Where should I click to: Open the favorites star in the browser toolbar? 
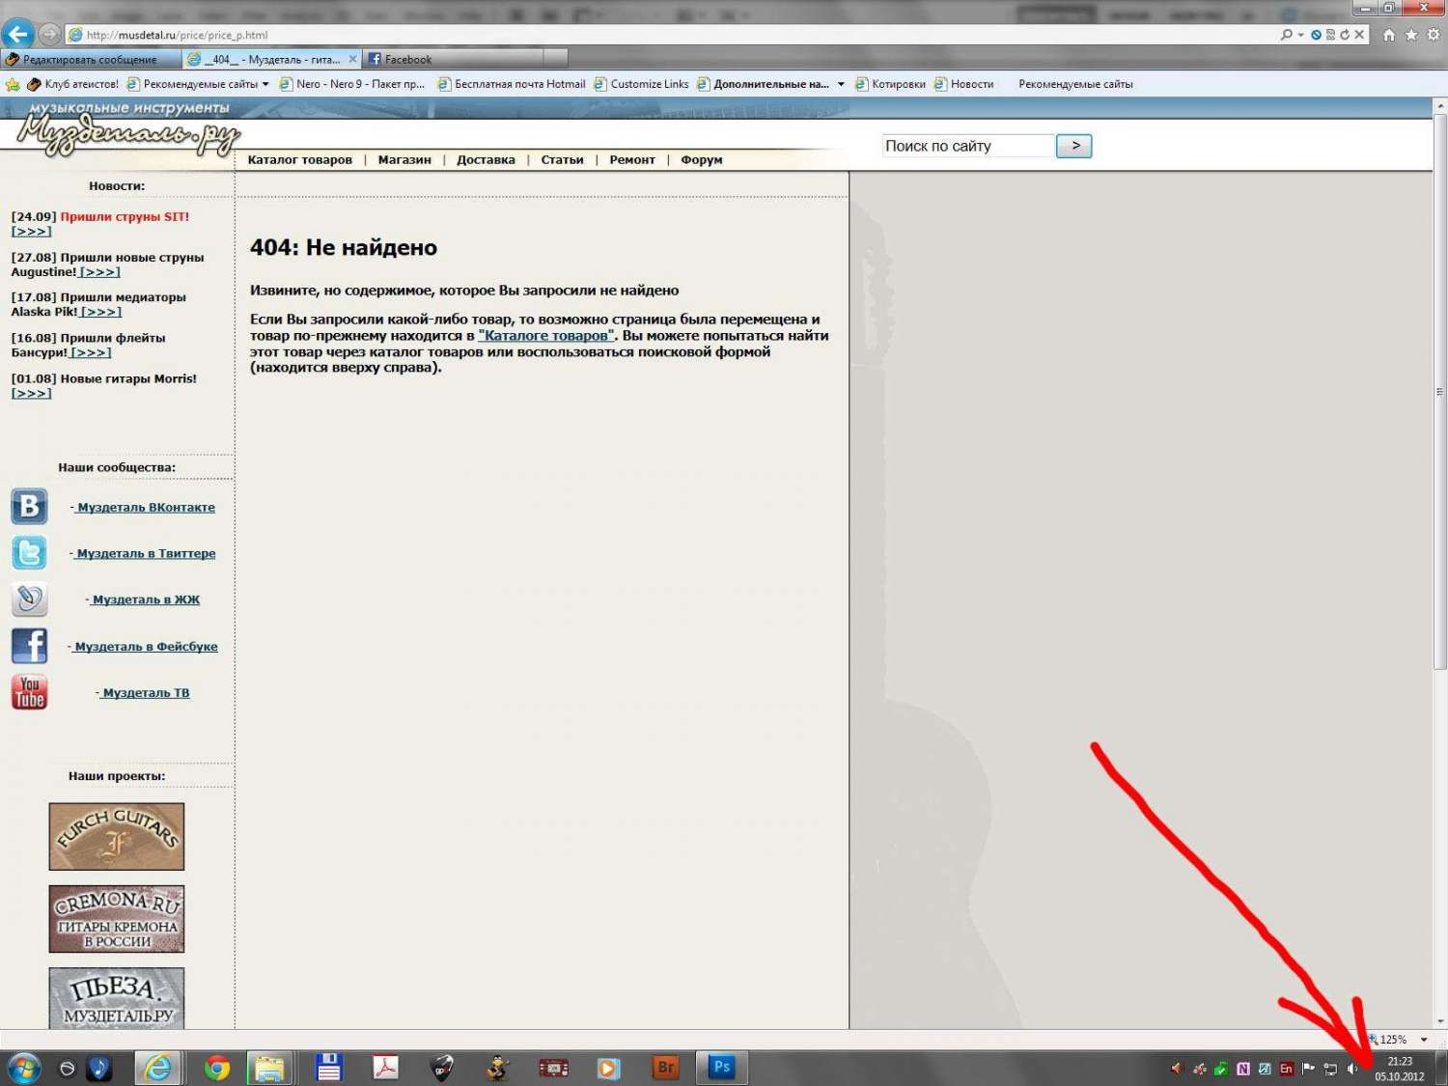[x=1410, y=35]
